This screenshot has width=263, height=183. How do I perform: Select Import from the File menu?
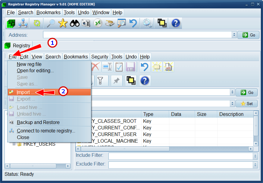click(x=25, y=92)
